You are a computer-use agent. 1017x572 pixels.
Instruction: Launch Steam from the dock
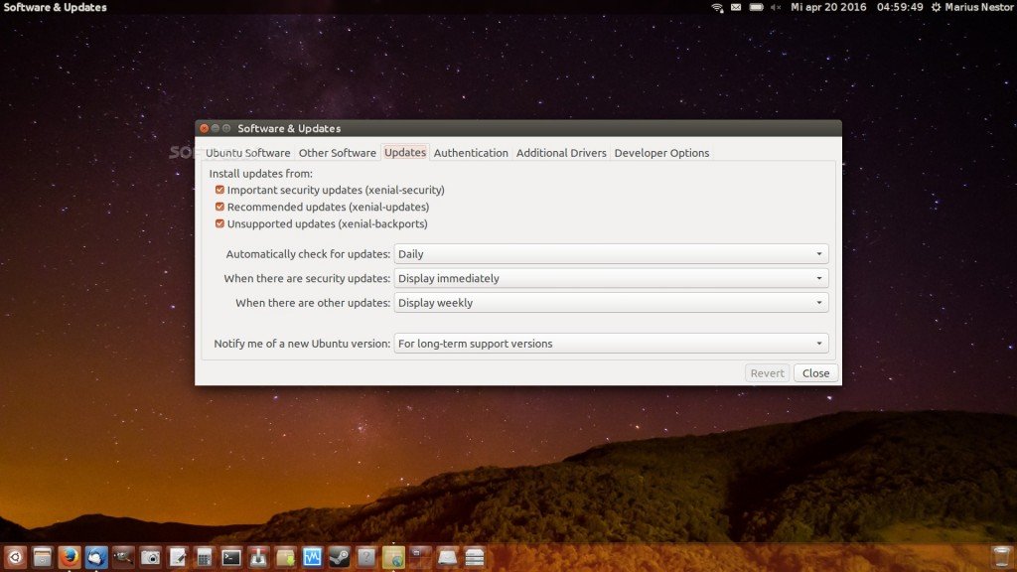[340, 557]
